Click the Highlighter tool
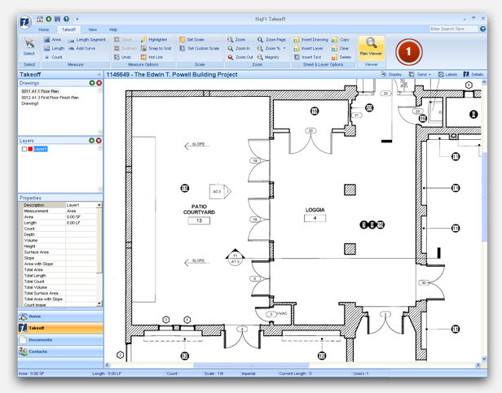Screen dimensions: 502x393 (154, 40)
